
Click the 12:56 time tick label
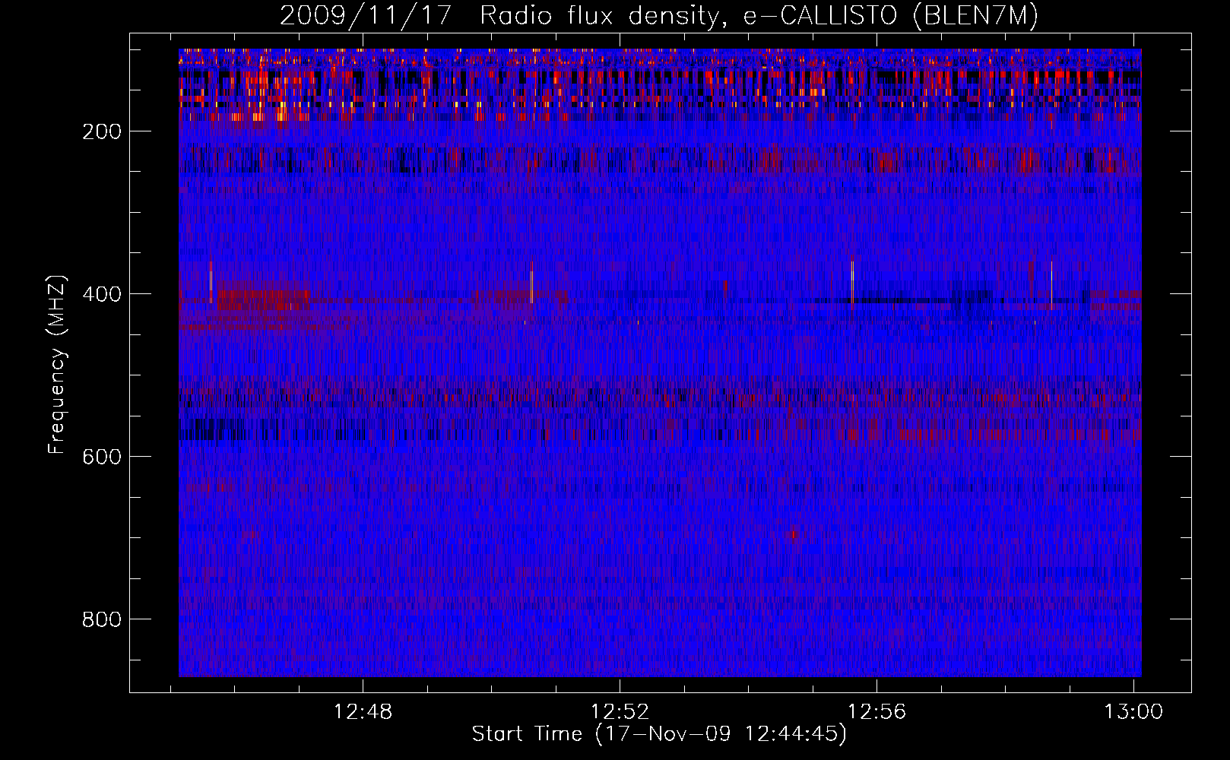[877, 711]
